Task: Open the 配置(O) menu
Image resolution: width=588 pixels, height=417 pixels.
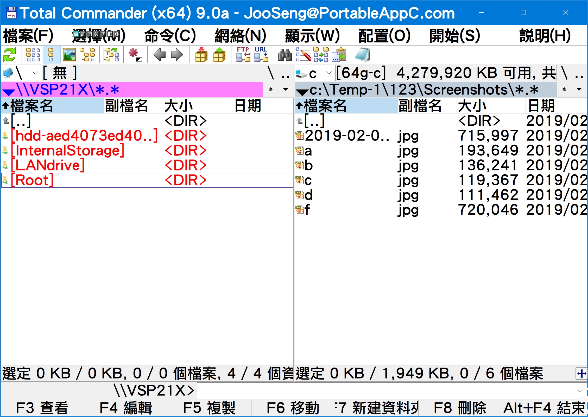Action: pyautogui.click(x=384, y=36)
